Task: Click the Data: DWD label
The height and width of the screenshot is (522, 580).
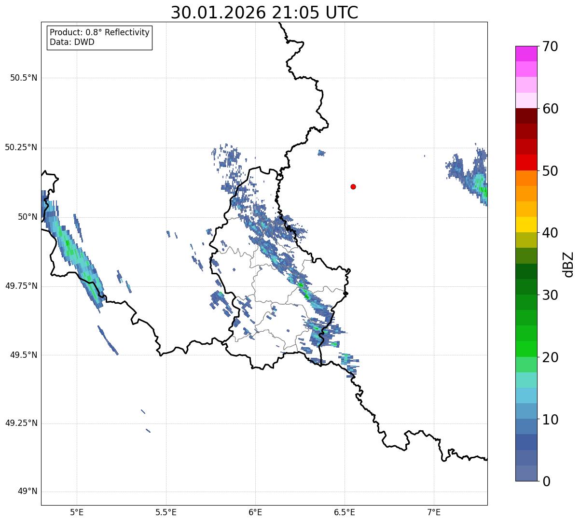Action: [72, 42]
